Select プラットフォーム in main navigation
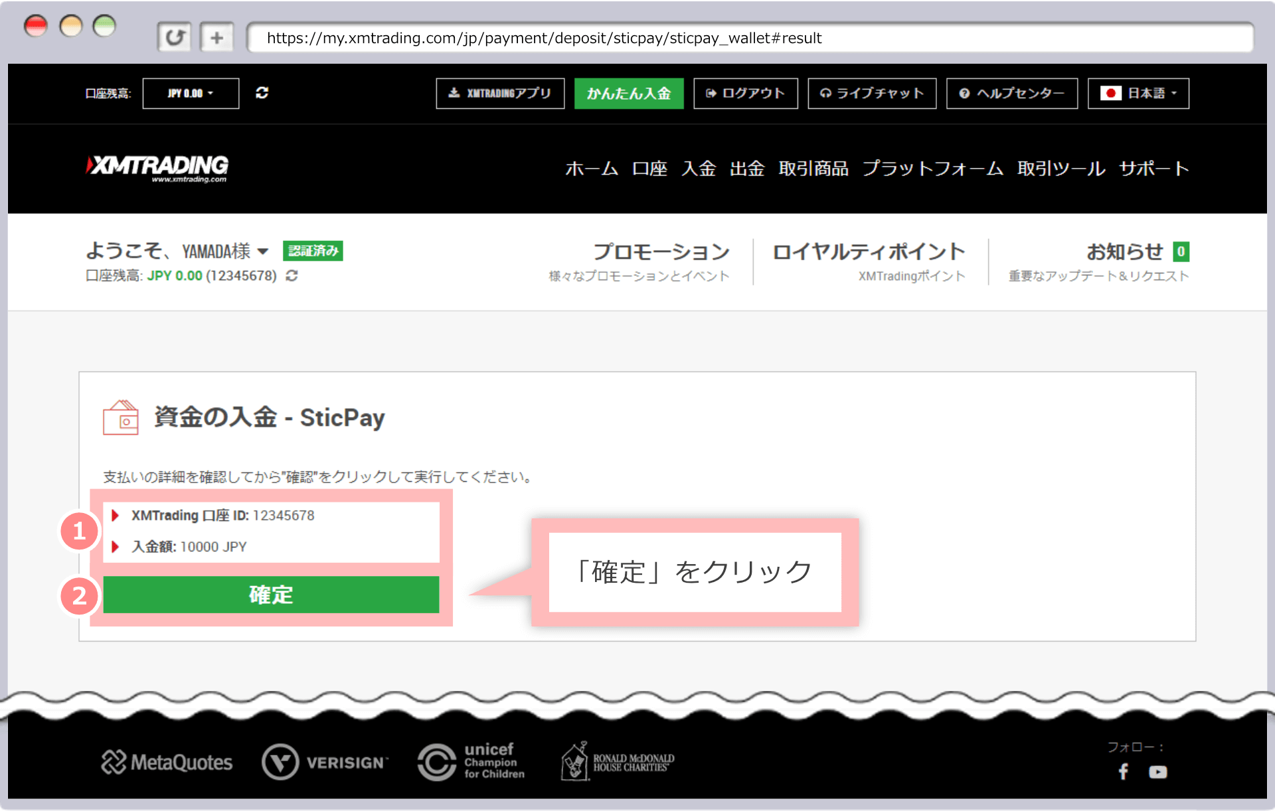Screen dimensions: 1275x811 pyautogui.click(x=932, y=169)
